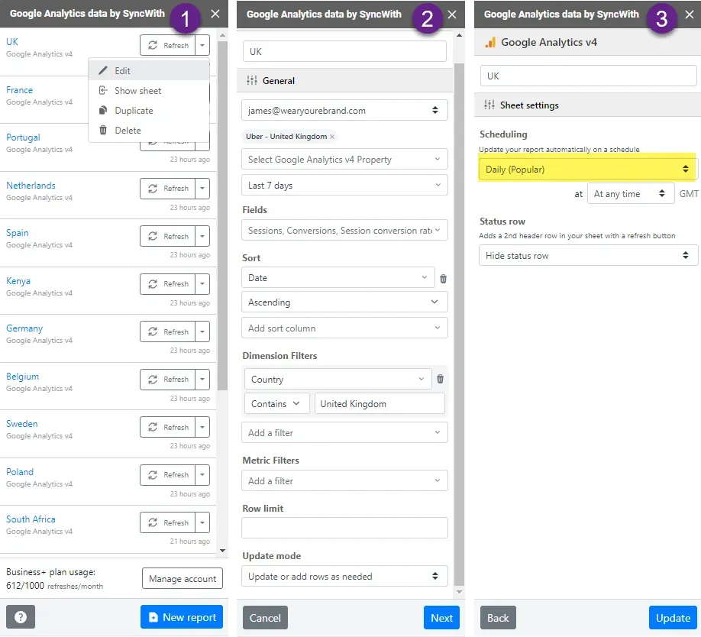Open the At any time dropdown
Image resolution: width=701 pixels, height=637 pixels.
630,193
